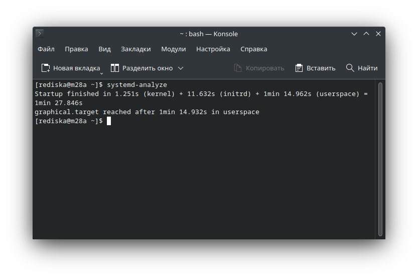Maximize the Konsole window
The width and height of the screenshot is (418, 278).
click(x=366, y=34)
